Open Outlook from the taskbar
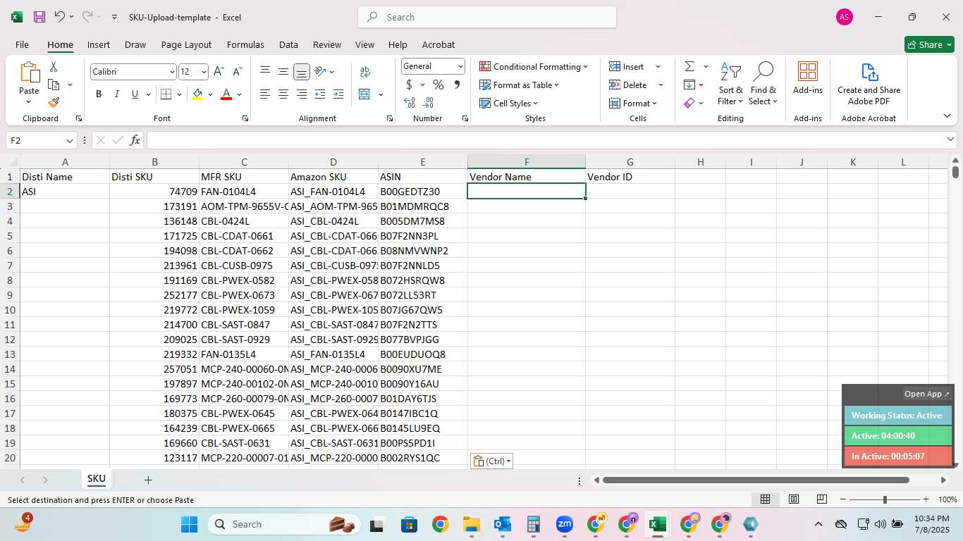Screen dimensions: 963x541 [x=503, y=524]
